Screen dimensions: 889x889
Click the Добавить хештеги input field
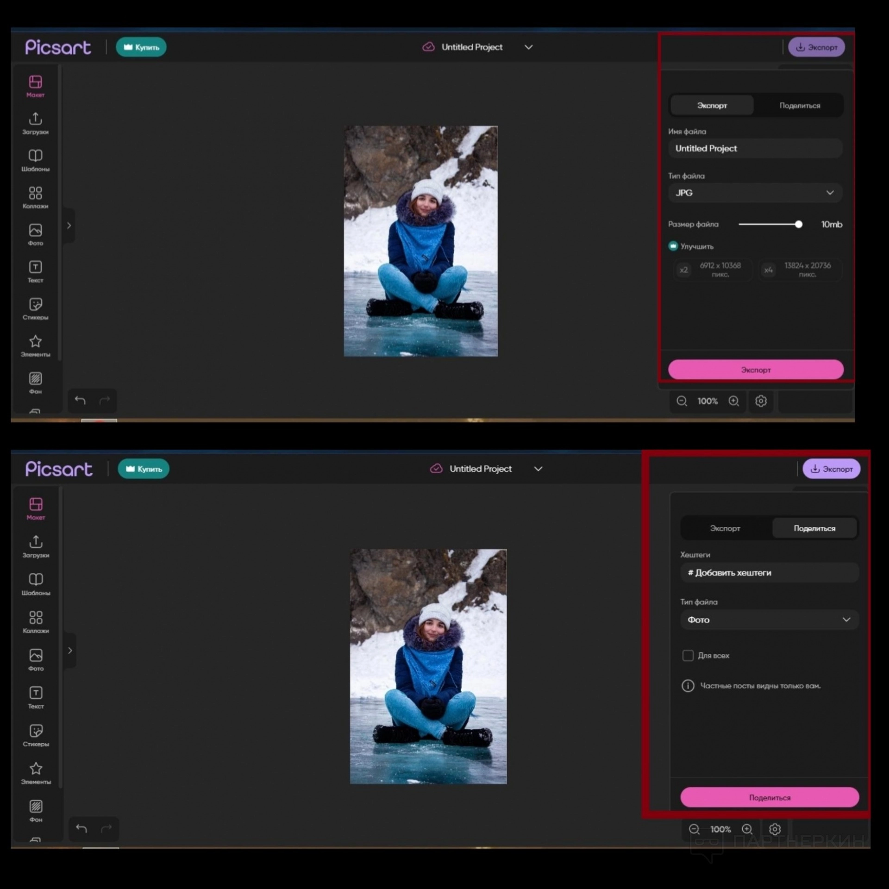point(769,573)
